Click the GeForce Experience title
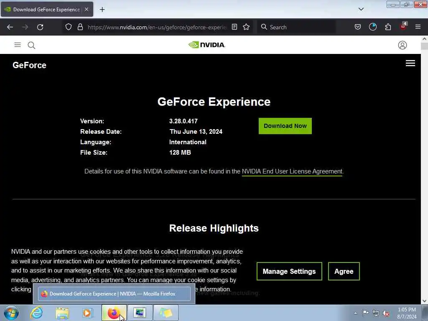 tap(214, 102)
